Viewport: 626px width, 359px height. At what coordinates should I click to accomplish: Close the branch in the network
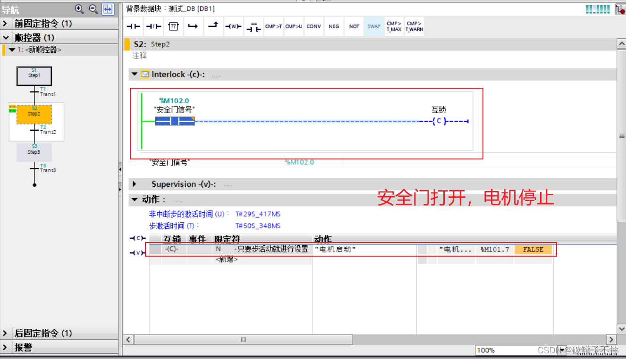pos(213,26)
